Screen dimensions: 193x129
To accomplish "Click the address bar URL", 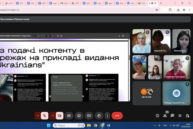I will pos(10,10).
